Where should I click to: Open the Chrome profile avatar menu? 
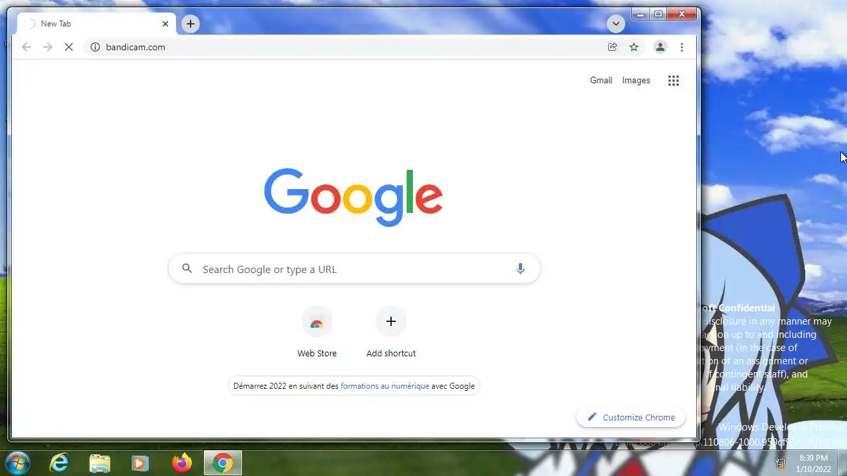coord(660,47)
